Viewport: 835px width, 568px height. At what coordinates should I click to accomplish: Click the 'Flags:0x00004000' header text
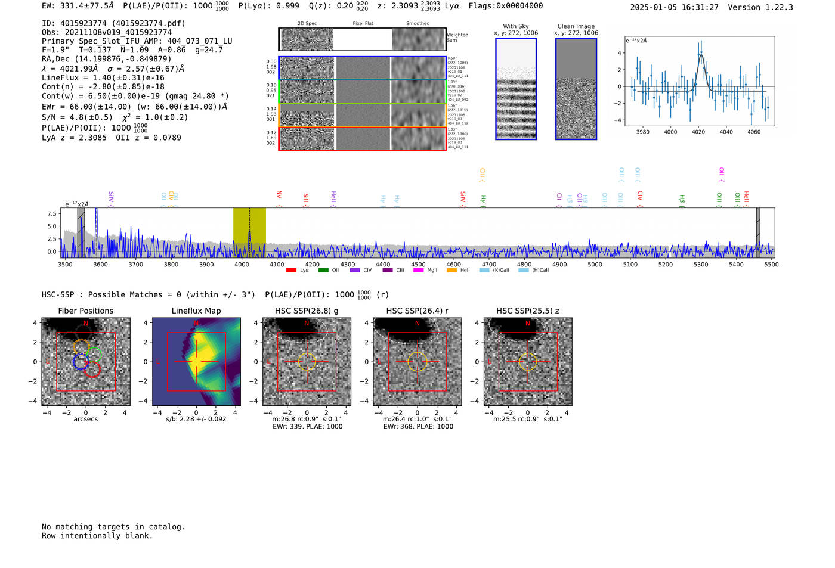(506, 6)
